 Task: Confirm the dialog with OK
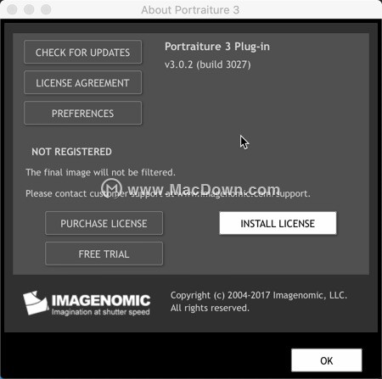327,360
